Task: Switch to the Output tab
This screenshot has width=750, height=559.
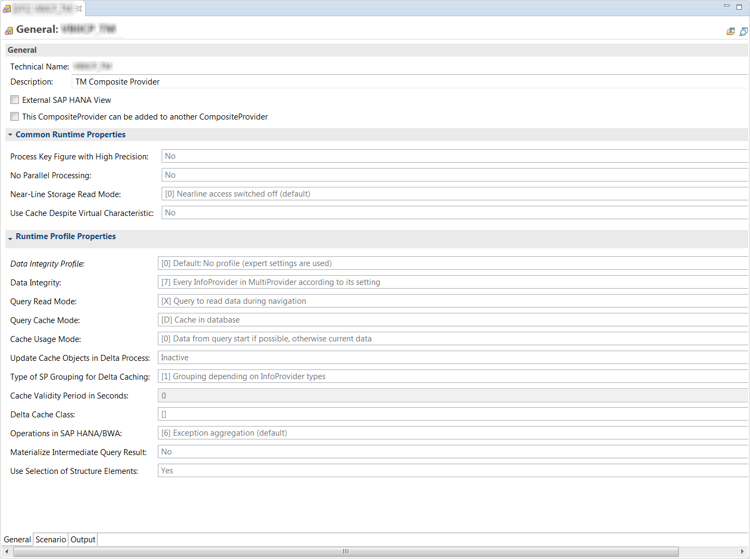Action: coord(82,539)
